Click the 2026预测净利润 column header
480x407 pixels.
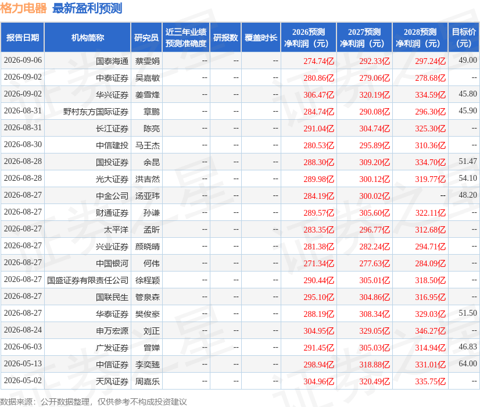(x=308, y=37)
